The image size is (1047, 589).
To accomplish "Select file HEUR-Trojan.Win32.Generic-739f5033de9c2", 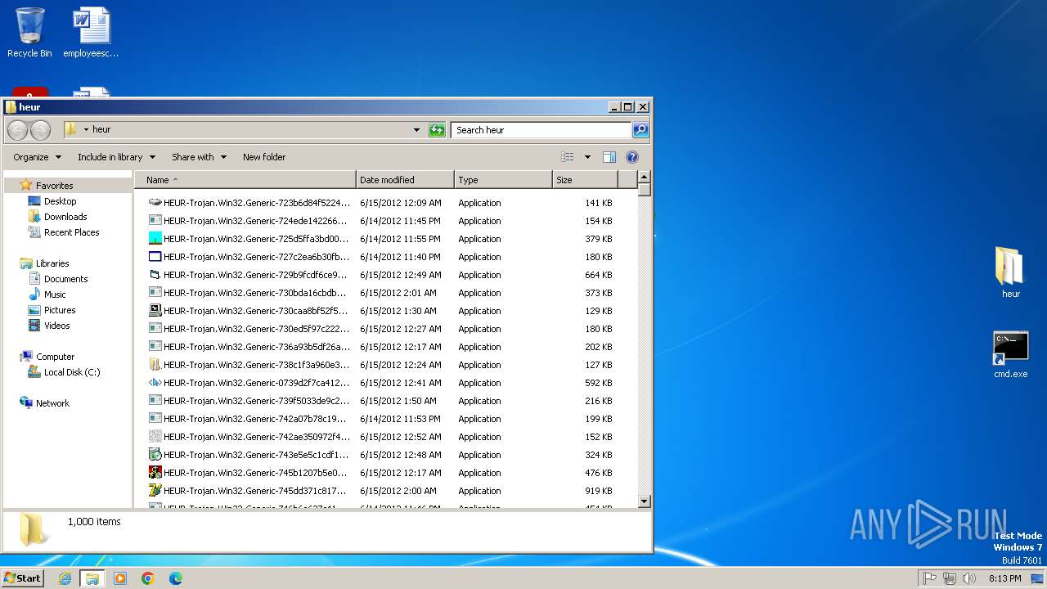I will click(x=256, y=401).
